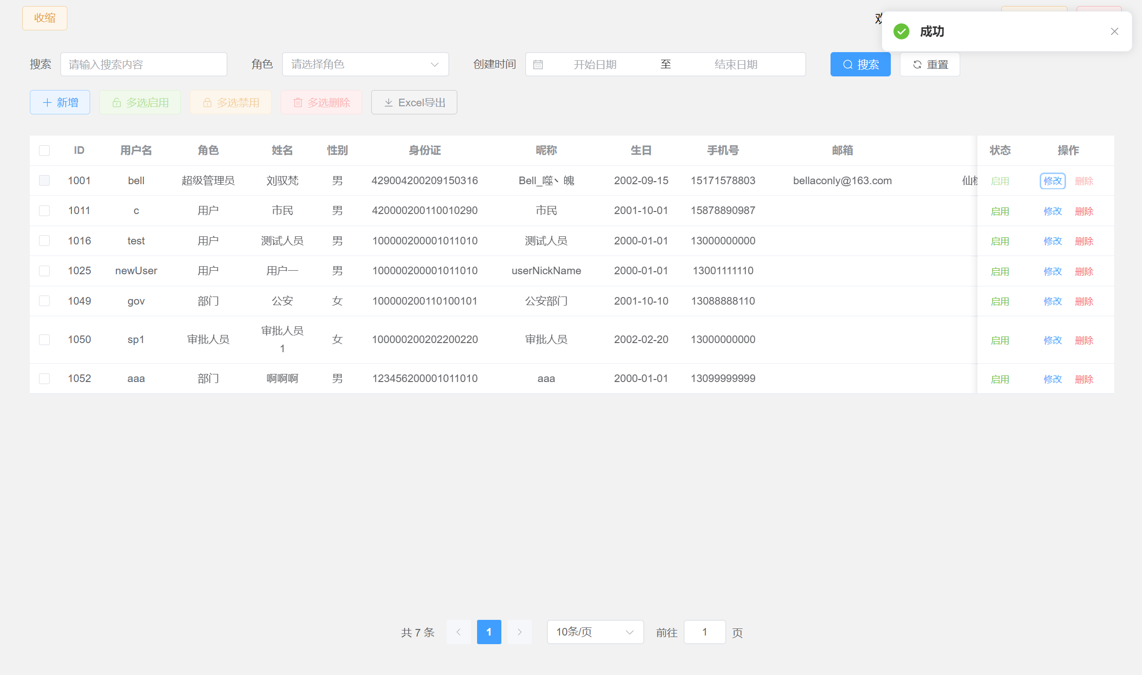Viewport: 1142px width, 675px height.
Task: Go to next page arrow
Action: coord(519,632)
